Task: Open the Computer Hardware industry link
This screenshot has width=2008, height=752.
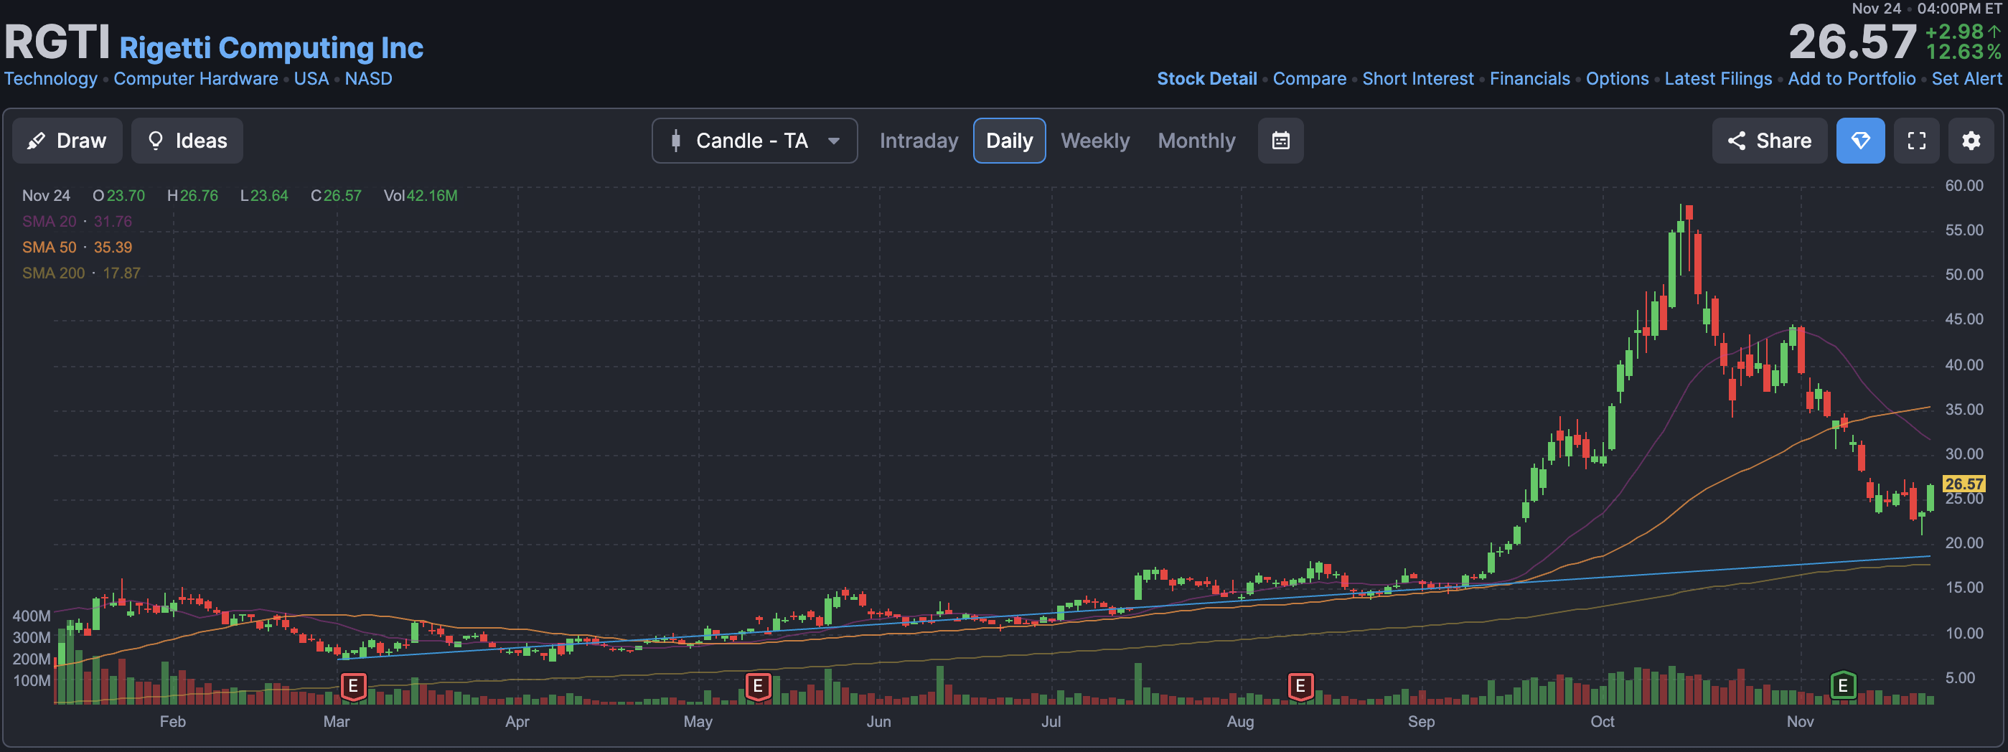Action: 196,79
